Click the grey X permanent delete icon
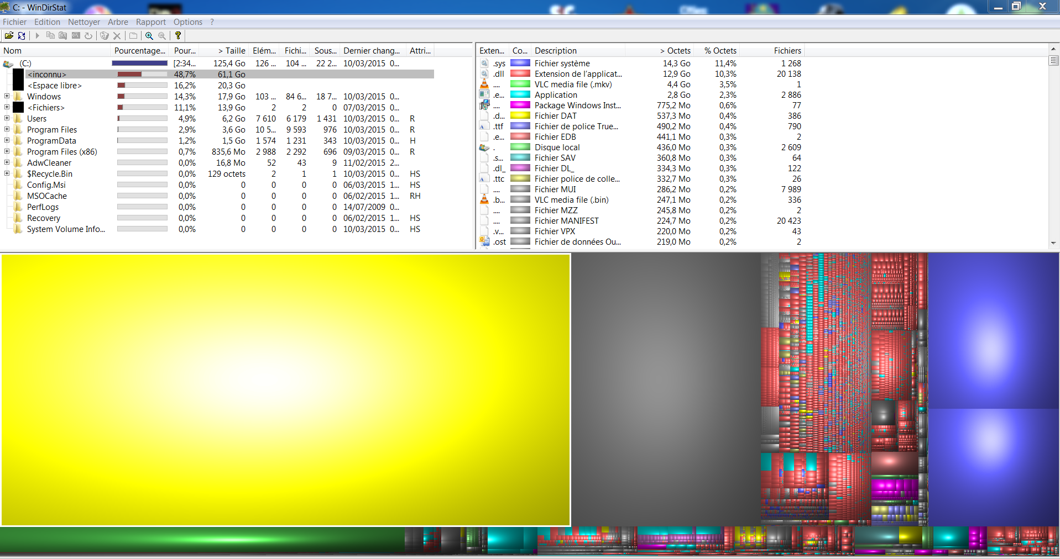Screen dimensions: 1060x559 click(x=117, y=35)
